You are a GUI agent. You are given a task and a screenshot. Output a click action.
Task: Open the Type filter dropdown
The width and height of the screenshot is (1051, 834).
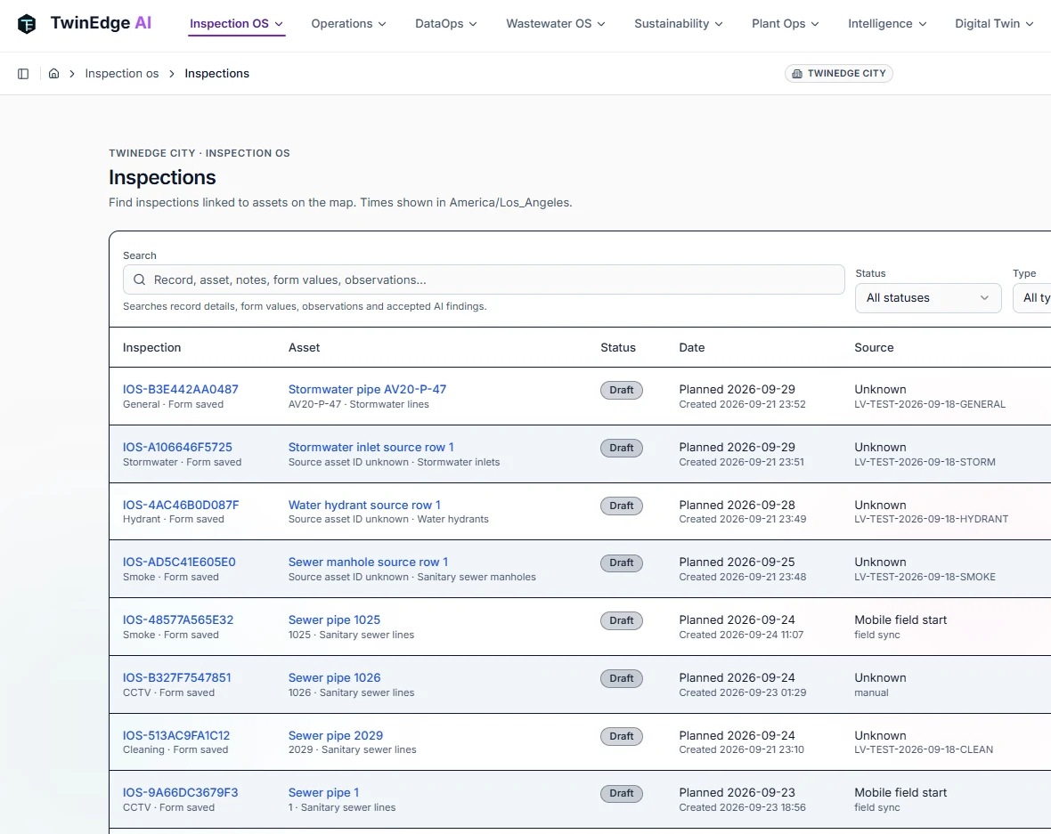click(1031, 298)
